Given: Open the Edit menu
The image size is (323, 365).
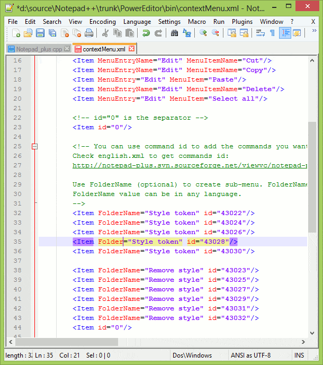Looking at the screenshot, I should pyautogui.click(x=30, y=22).
